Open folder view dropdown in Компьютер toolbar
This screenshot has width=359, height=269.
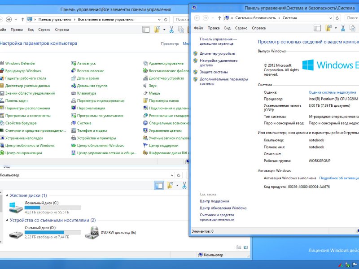tap(177, 185)
